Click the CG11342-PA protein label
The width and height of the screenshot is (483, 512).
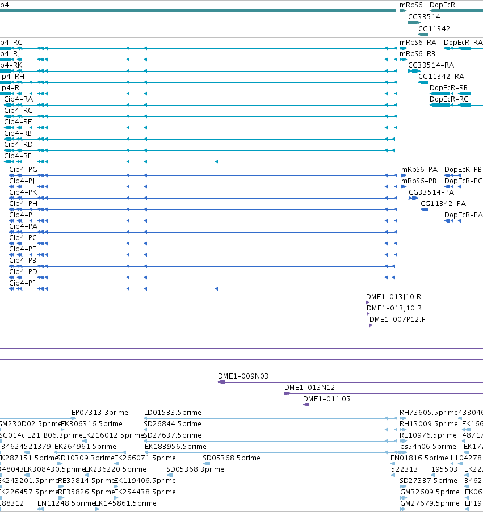click(443, 204)
